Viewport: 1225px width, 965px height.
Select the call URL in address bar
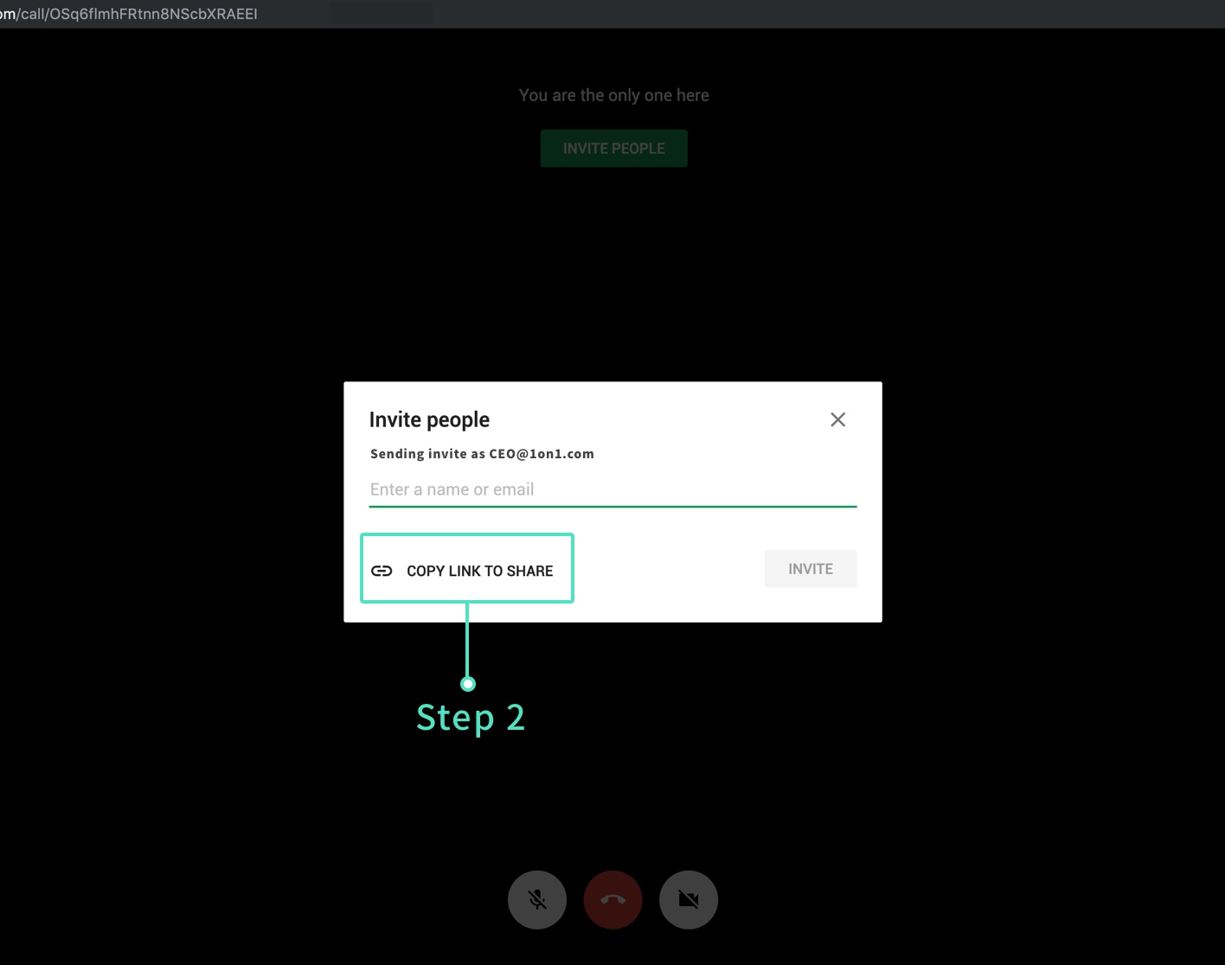(x=130, y=14)
